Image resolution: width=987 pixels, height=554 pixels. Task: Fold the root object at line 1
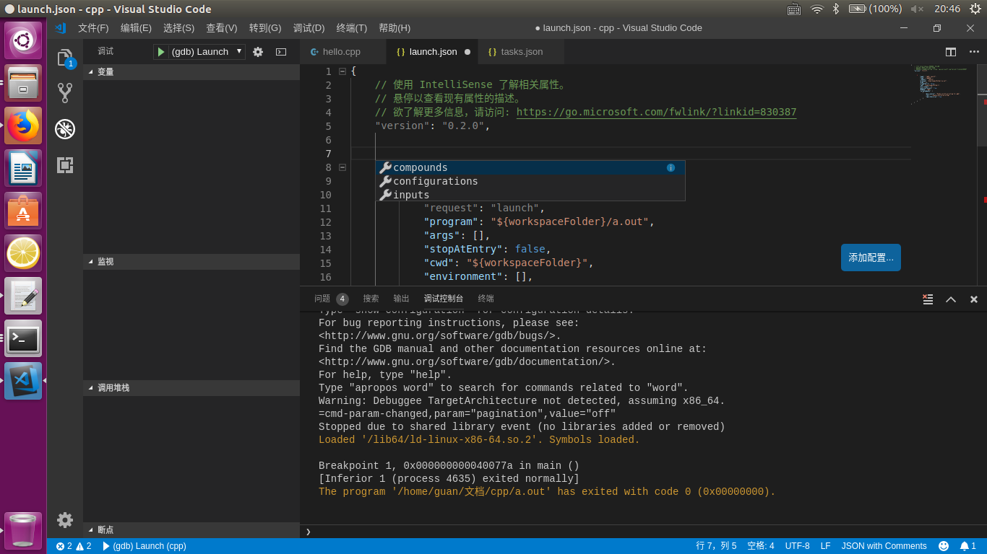coord(342,71)
